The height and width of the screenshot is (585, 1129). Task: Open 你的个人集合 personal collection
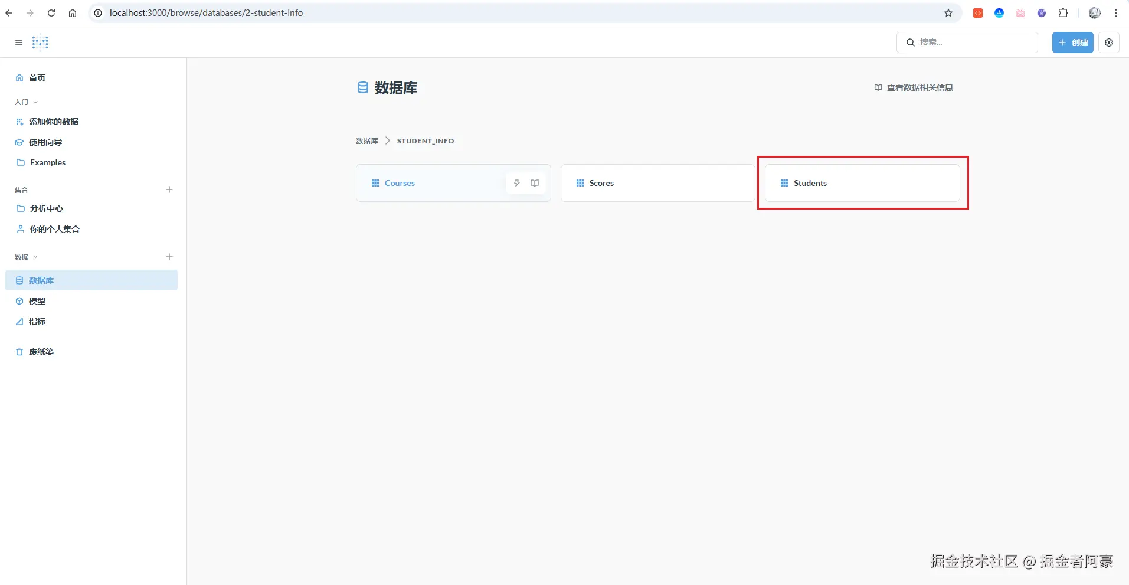[91, 229]
